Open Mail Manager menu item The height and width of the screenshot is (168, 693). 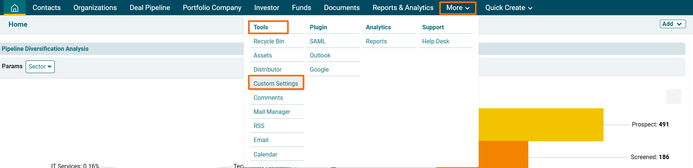click(272, 112)
